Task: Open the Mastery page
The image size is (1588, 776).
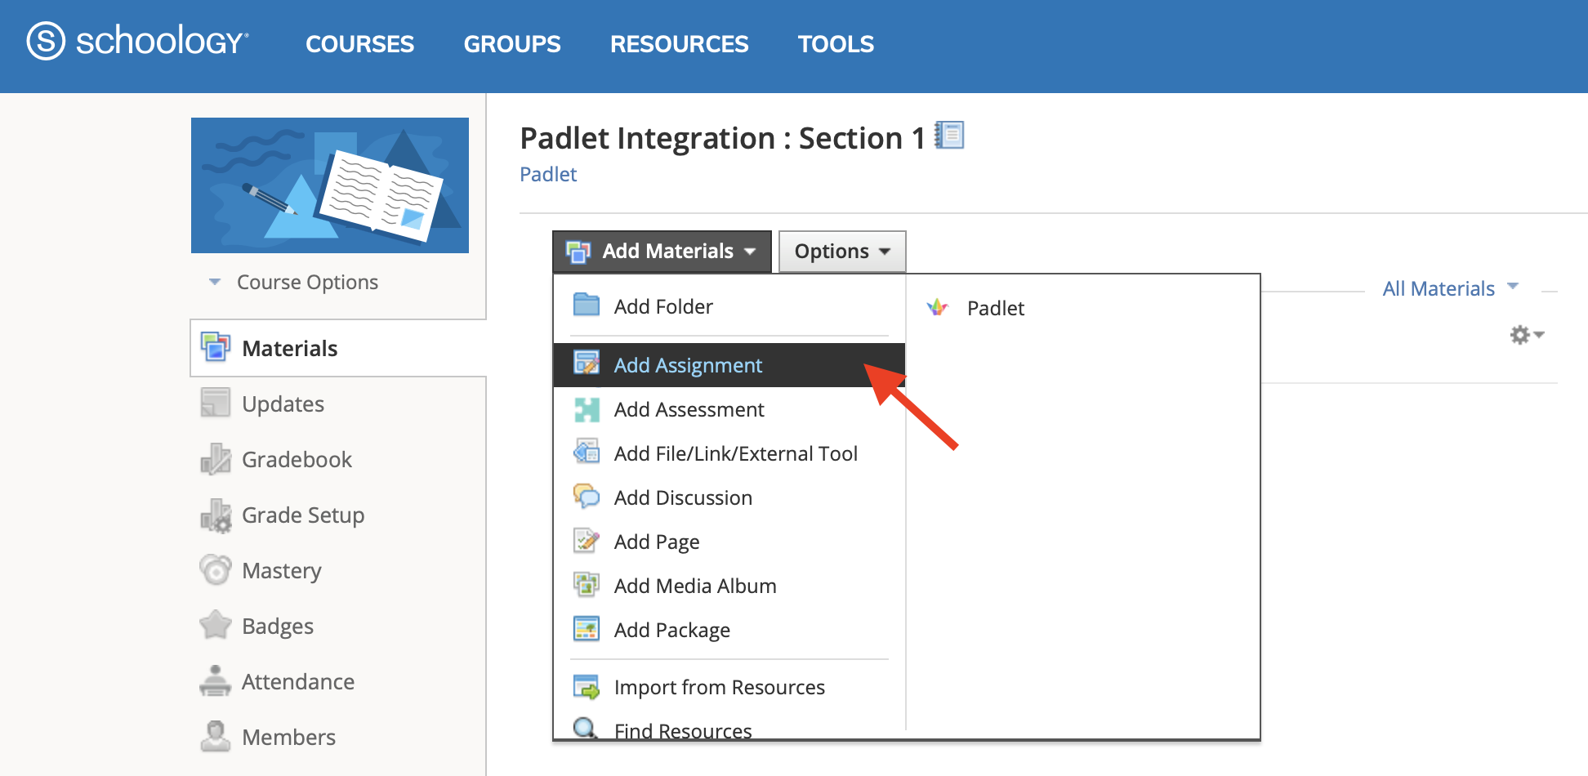Action: click(x=282, y=571)
